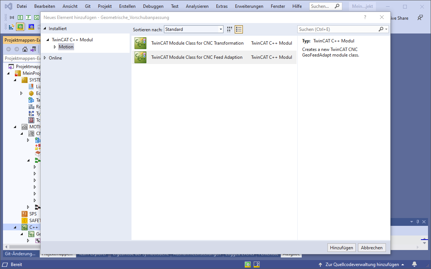The width and height of the screenshot is (431, 269).
Task: Collapse the TwinCAT C++ Modul tree node
Action: tap(48, 39)
